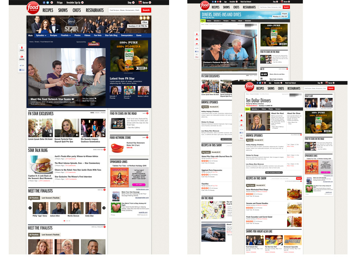The image size is (357, 268).
Task: Open Episode 7 Preview thumbnail
Action: 115,90
